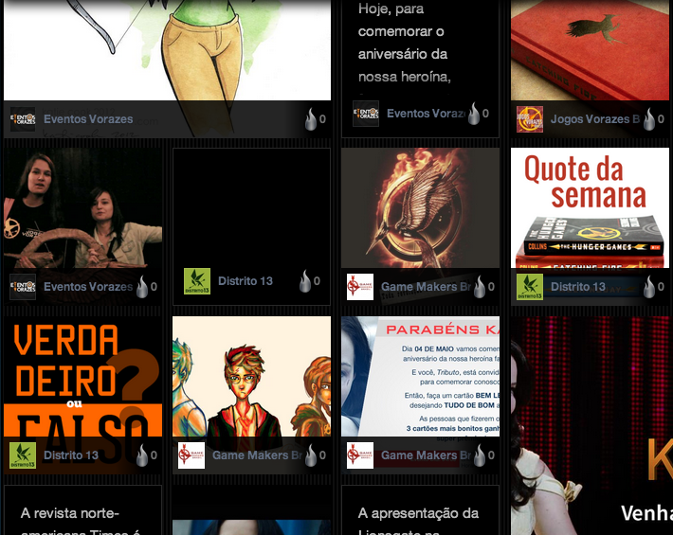Click flame icon on the wizard boy illustration card
This screenshot has width=673, height=535.
pyautogui.click(x=311, y=455)
